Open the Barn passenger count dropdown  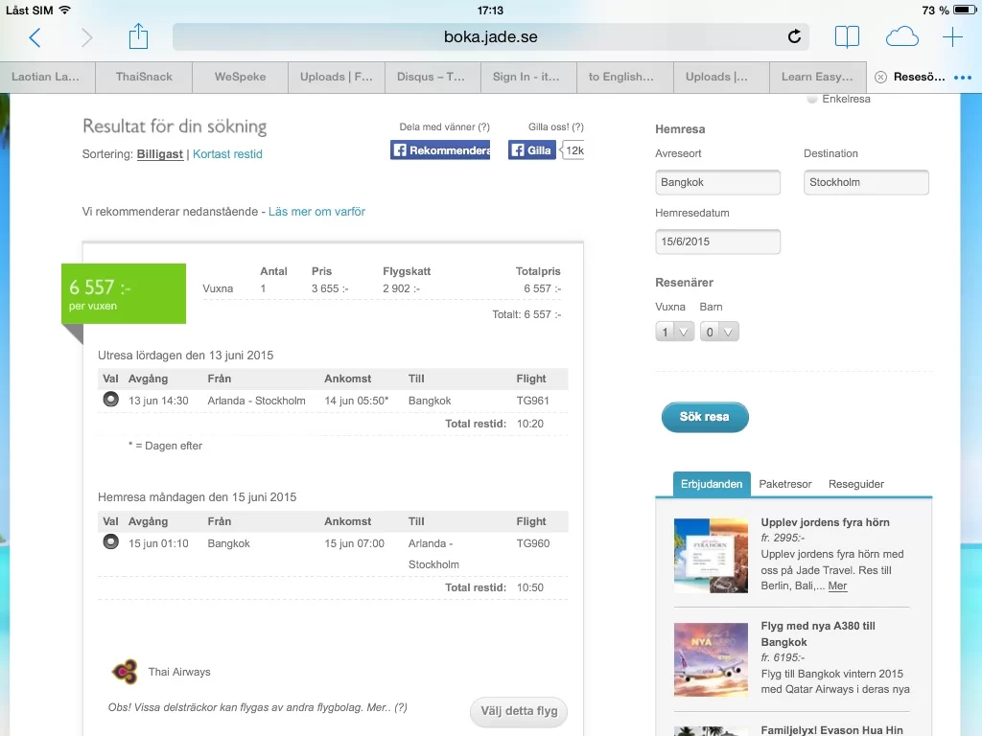pyautogui.click(x=719, y=332)
